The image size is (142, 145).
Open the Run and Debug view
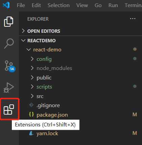9,88
